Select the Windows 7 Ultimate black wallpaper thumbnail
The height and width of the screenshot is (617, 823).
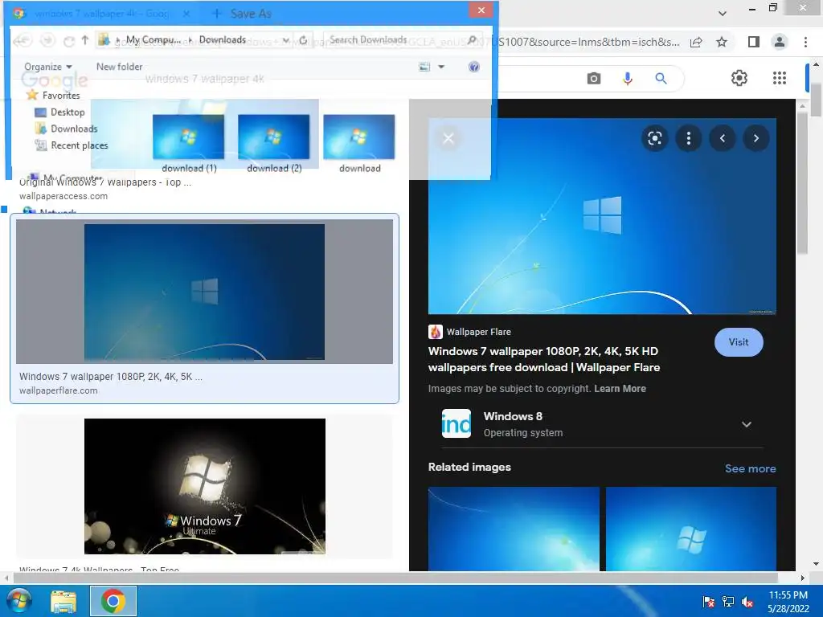(205, 486)
